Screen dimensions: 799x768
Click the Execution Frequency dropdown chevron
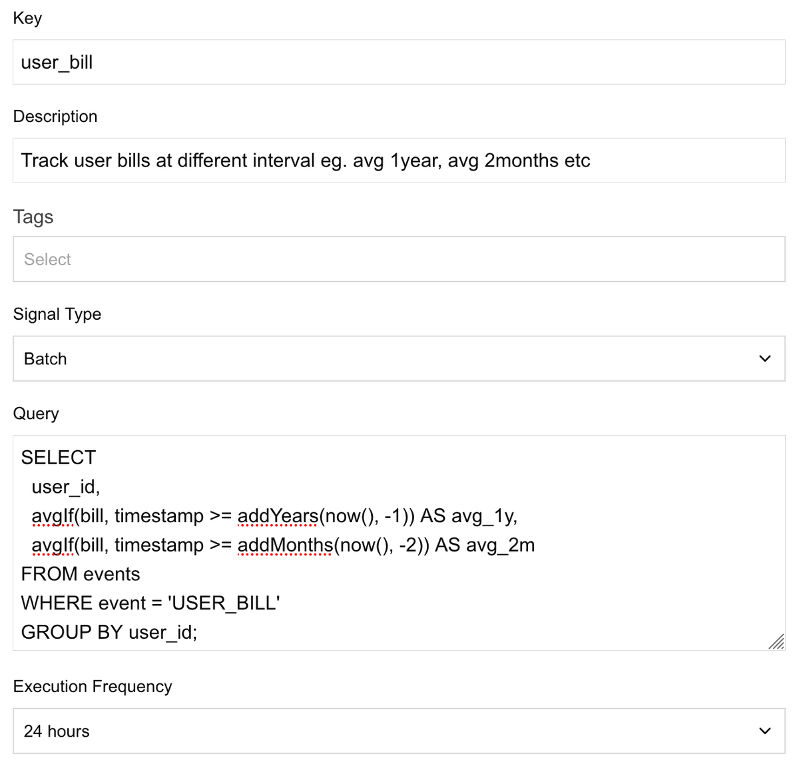(764, 731)
